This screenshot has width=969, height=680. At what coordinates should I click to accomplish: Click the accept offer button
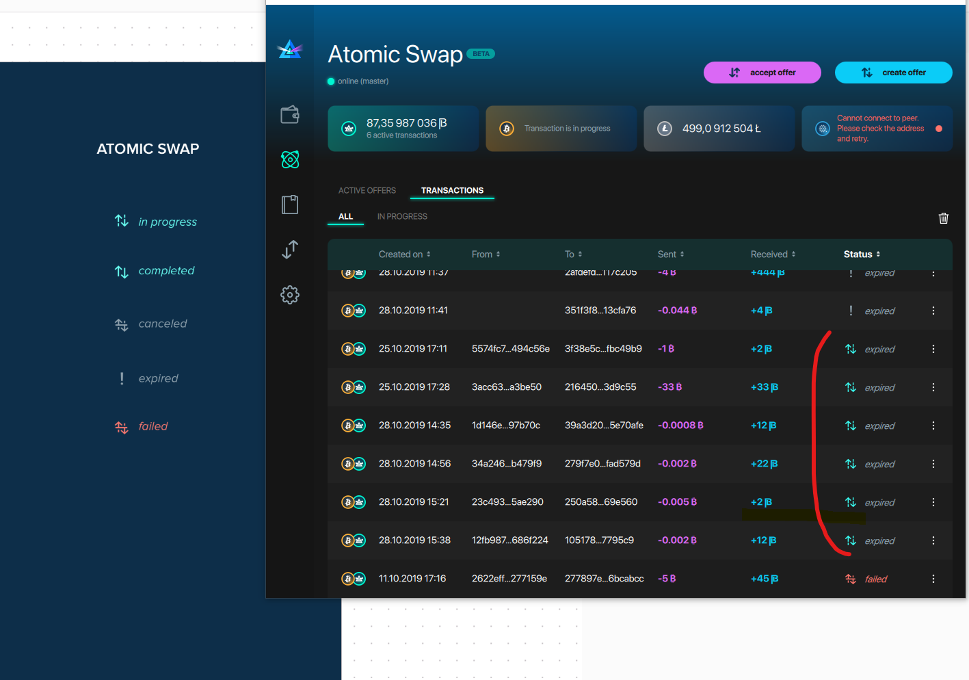coord(762,72)
